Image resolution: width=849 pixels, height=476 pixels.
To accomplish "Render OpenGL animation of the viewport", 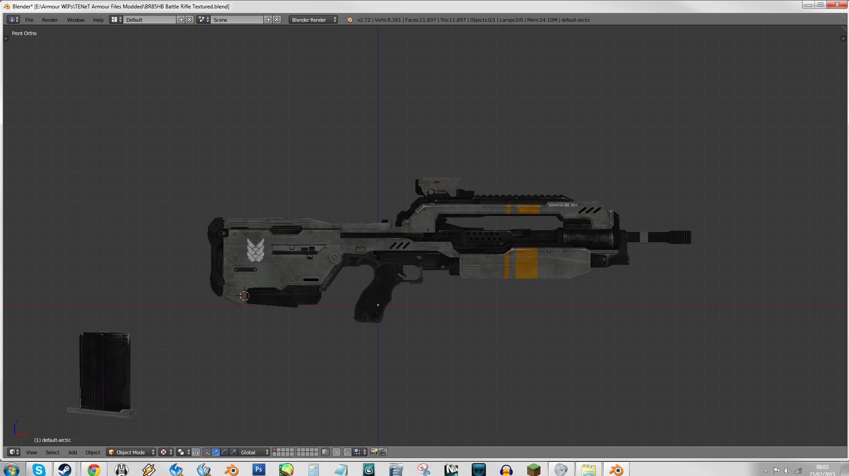I will [x=383, y=452].
